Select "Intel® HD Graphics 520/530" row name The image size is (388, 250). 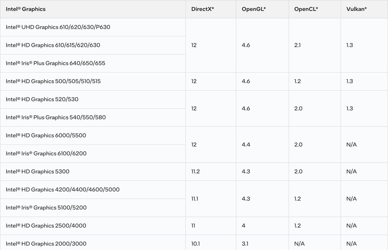[x=42, y=99]
